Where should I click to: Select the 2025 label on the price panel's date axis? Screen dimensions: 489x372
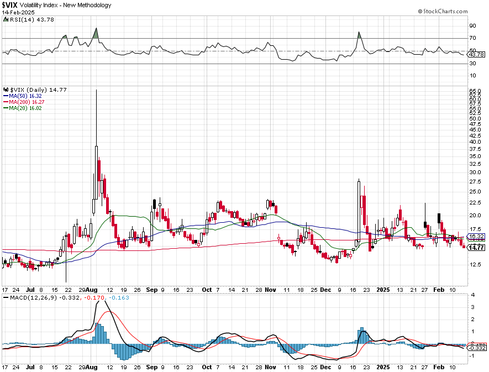383,290
